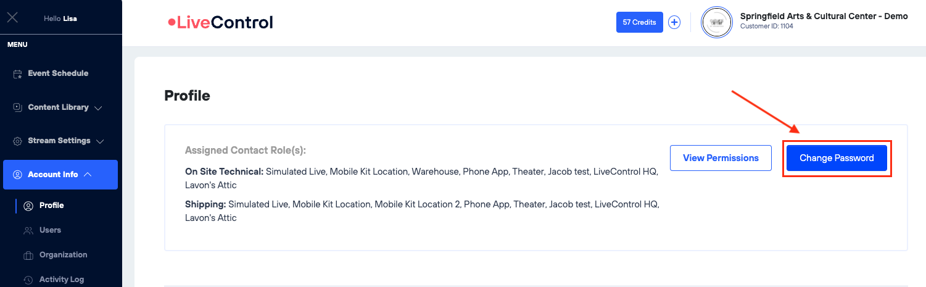
Task: Click the Activity Log clock icon
Action: coord(28,280)
